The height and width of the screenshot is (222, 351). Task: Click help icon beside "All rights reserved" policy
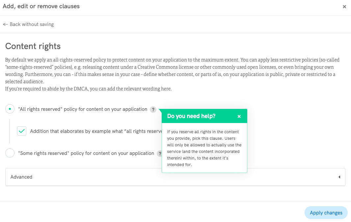click(x=153, y=110)
